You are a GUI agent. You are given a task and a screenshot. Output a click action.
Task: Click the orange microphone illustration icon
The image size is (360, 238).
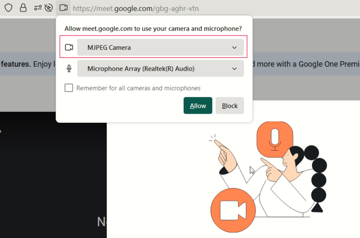[x=274, y=139]
